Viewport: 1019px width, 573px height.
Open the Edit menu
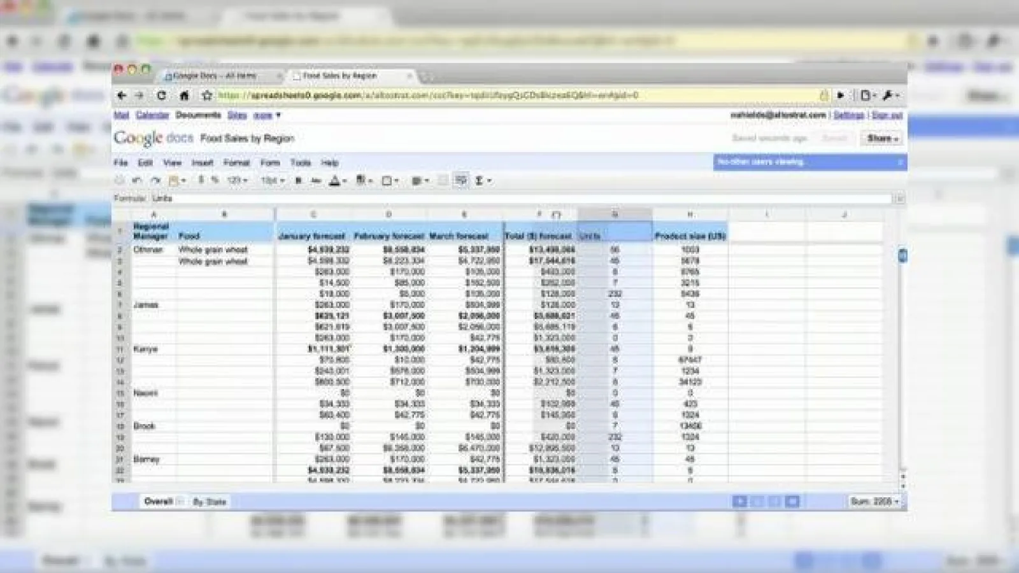145,163
